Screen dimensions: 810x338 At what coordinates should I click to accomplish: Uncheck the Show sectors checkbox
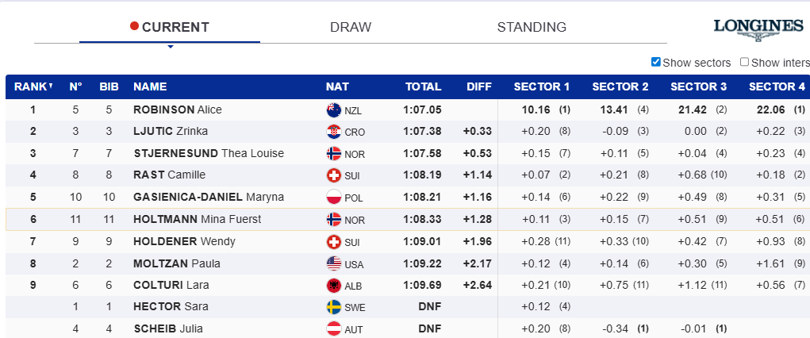pyautogui.click(x=656, y=62)
